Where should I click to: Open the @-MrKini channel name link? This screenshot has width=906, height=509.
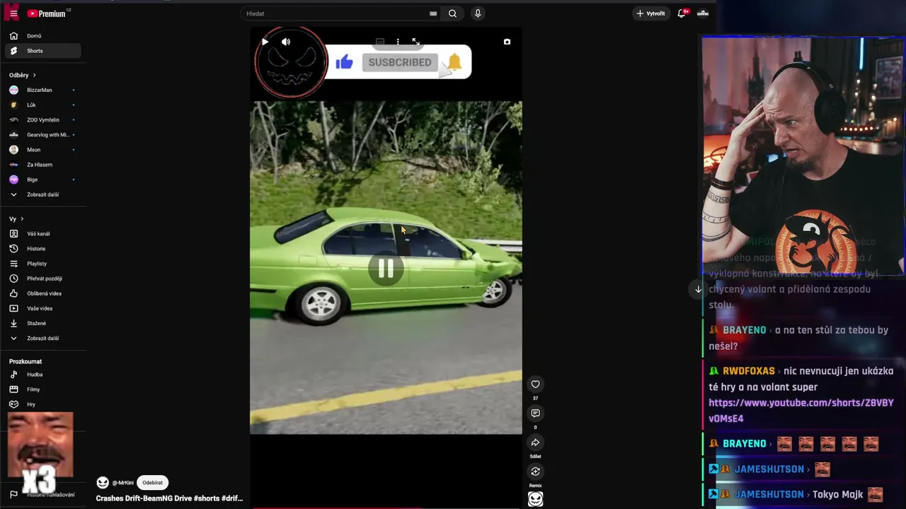(123, 483)
